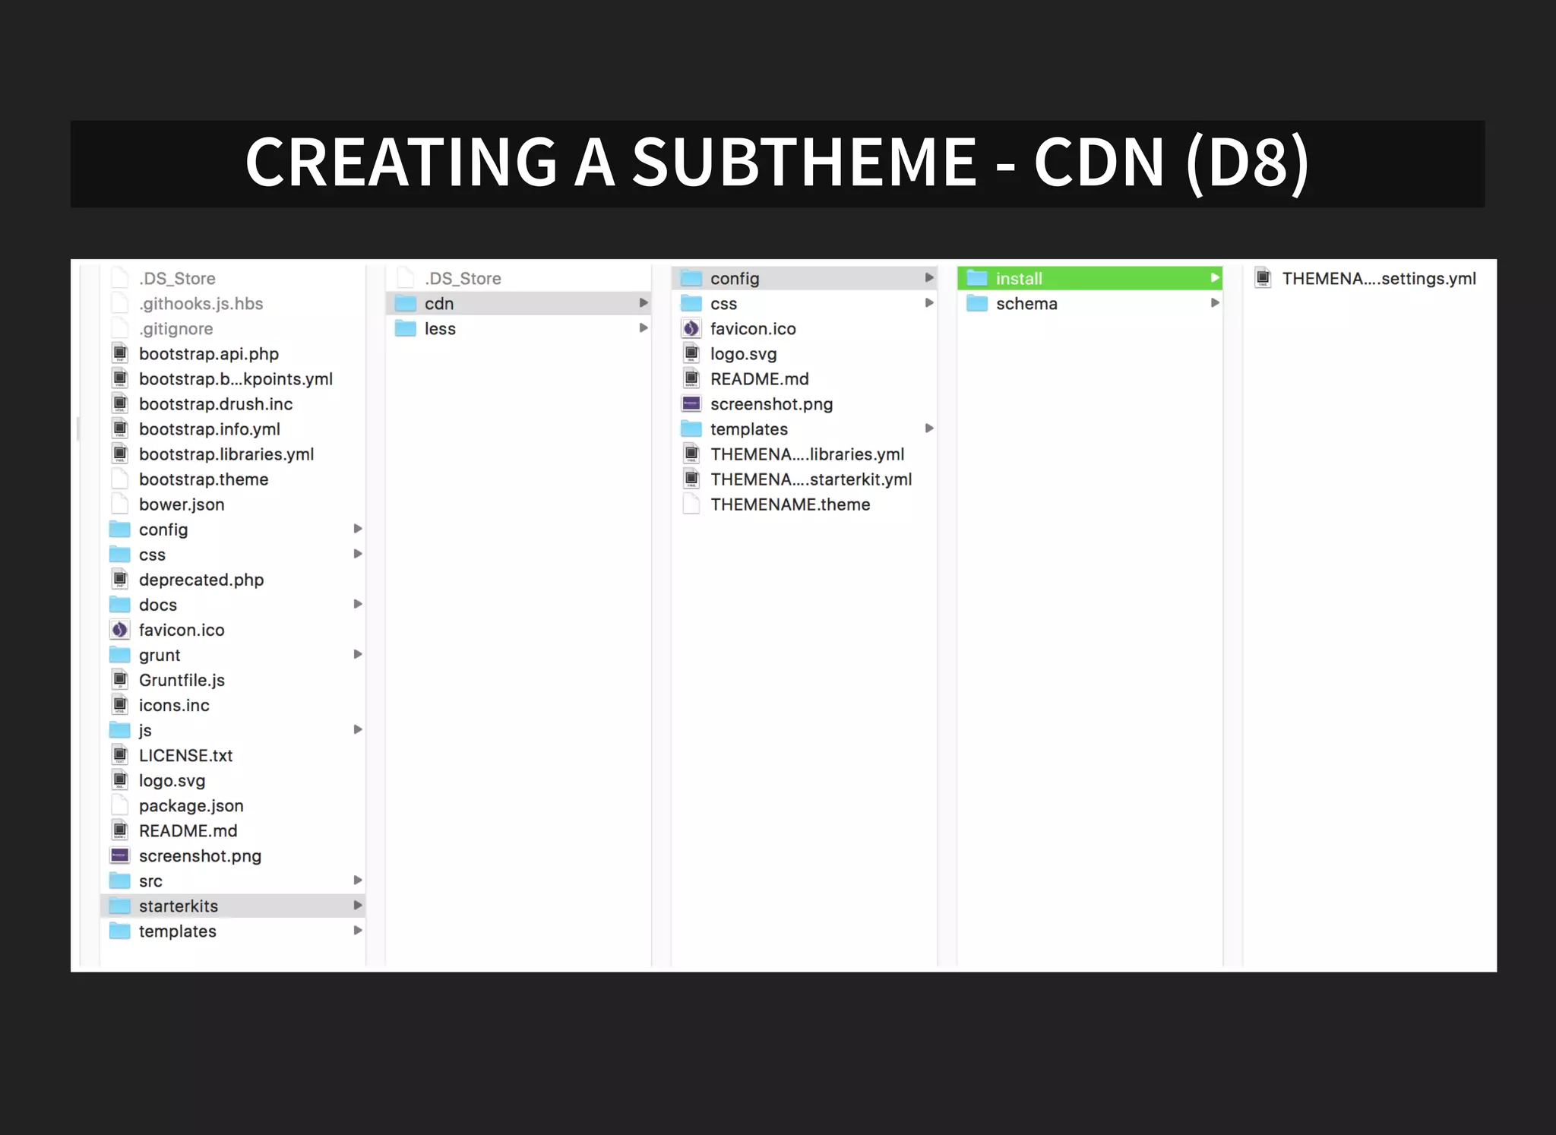Click the README.md icon in third column
This screenshot has width=1556, height=1135.
(691, 378)
